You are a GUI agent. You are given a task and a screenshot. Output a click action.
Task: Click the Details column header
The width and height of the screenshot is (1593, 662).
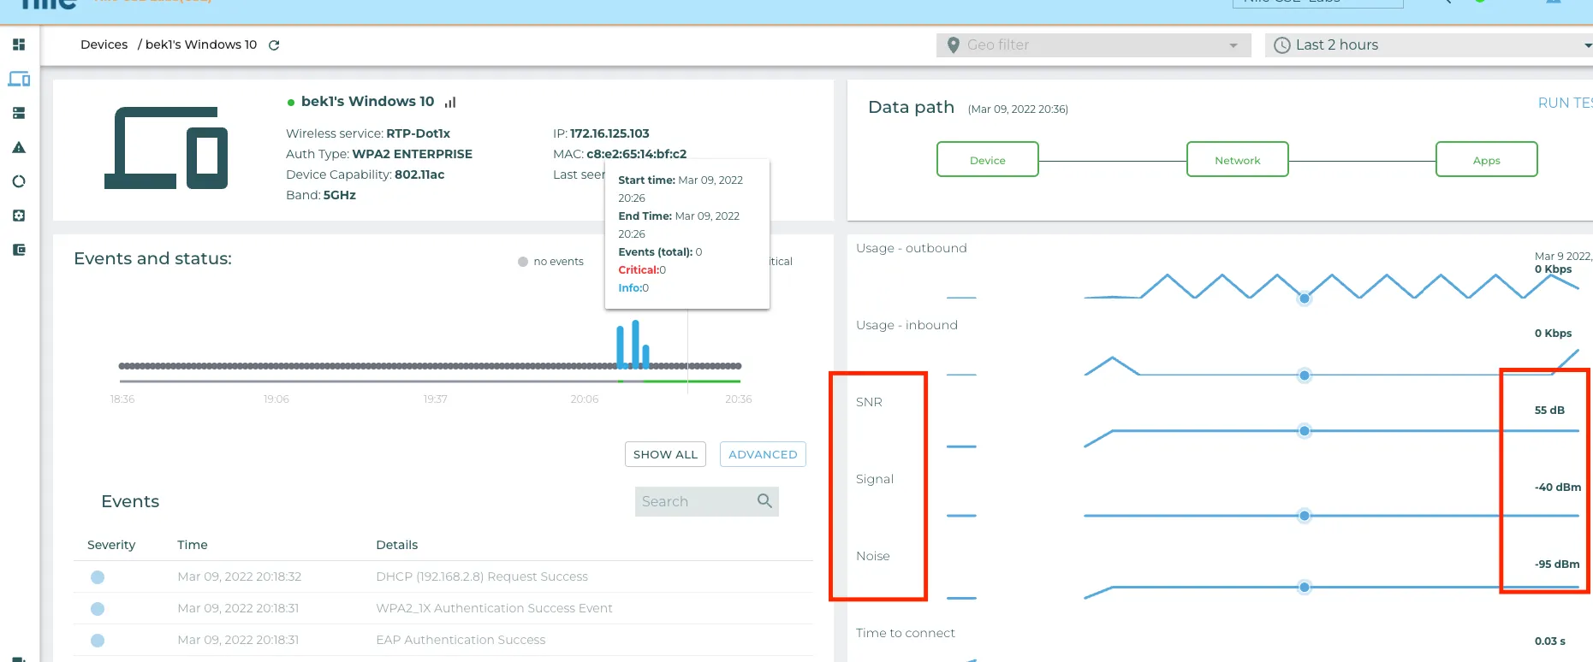(397, 545)
